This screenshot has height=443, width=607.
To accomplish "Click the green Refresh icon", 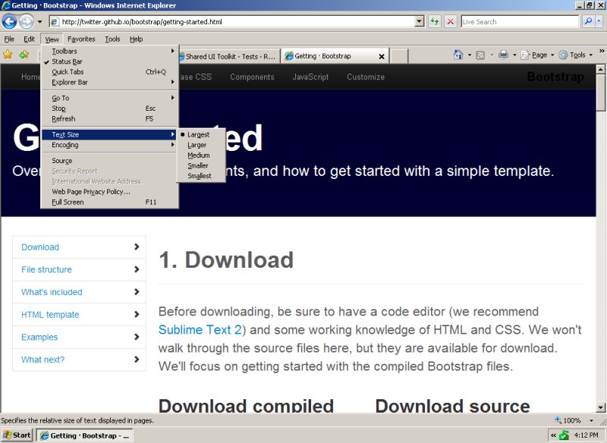I will pos(435,22).
